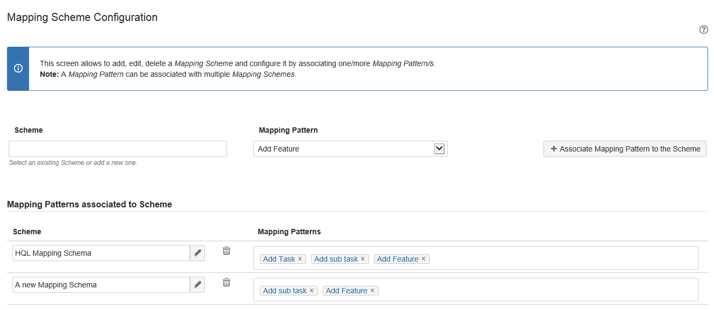Remove Add sub task from HQL Mapping Schema

click(363, 259)
